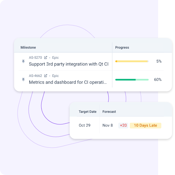Click the 5% progress value
175x175 pixels.
click(x=159, y=61)
